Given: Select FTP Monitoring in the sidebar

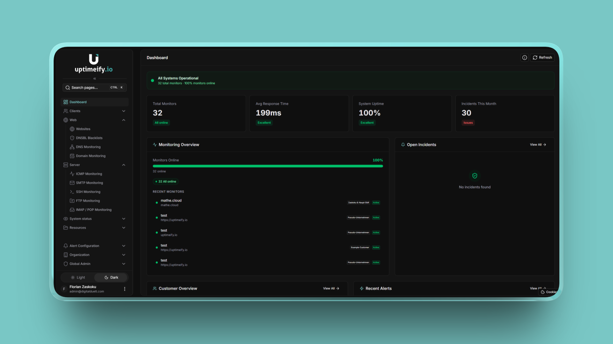Looking at the screenshot, I should (88, 201).
